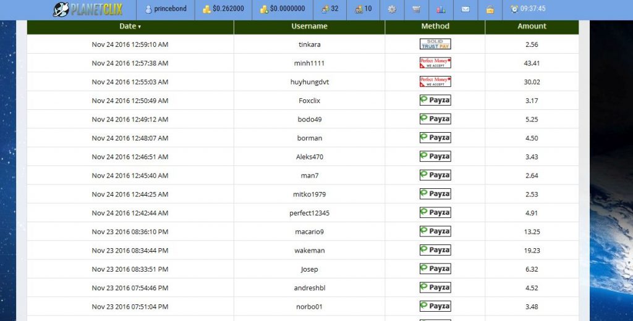Click the Payza logo in Foxclix row

coord(435,101)
